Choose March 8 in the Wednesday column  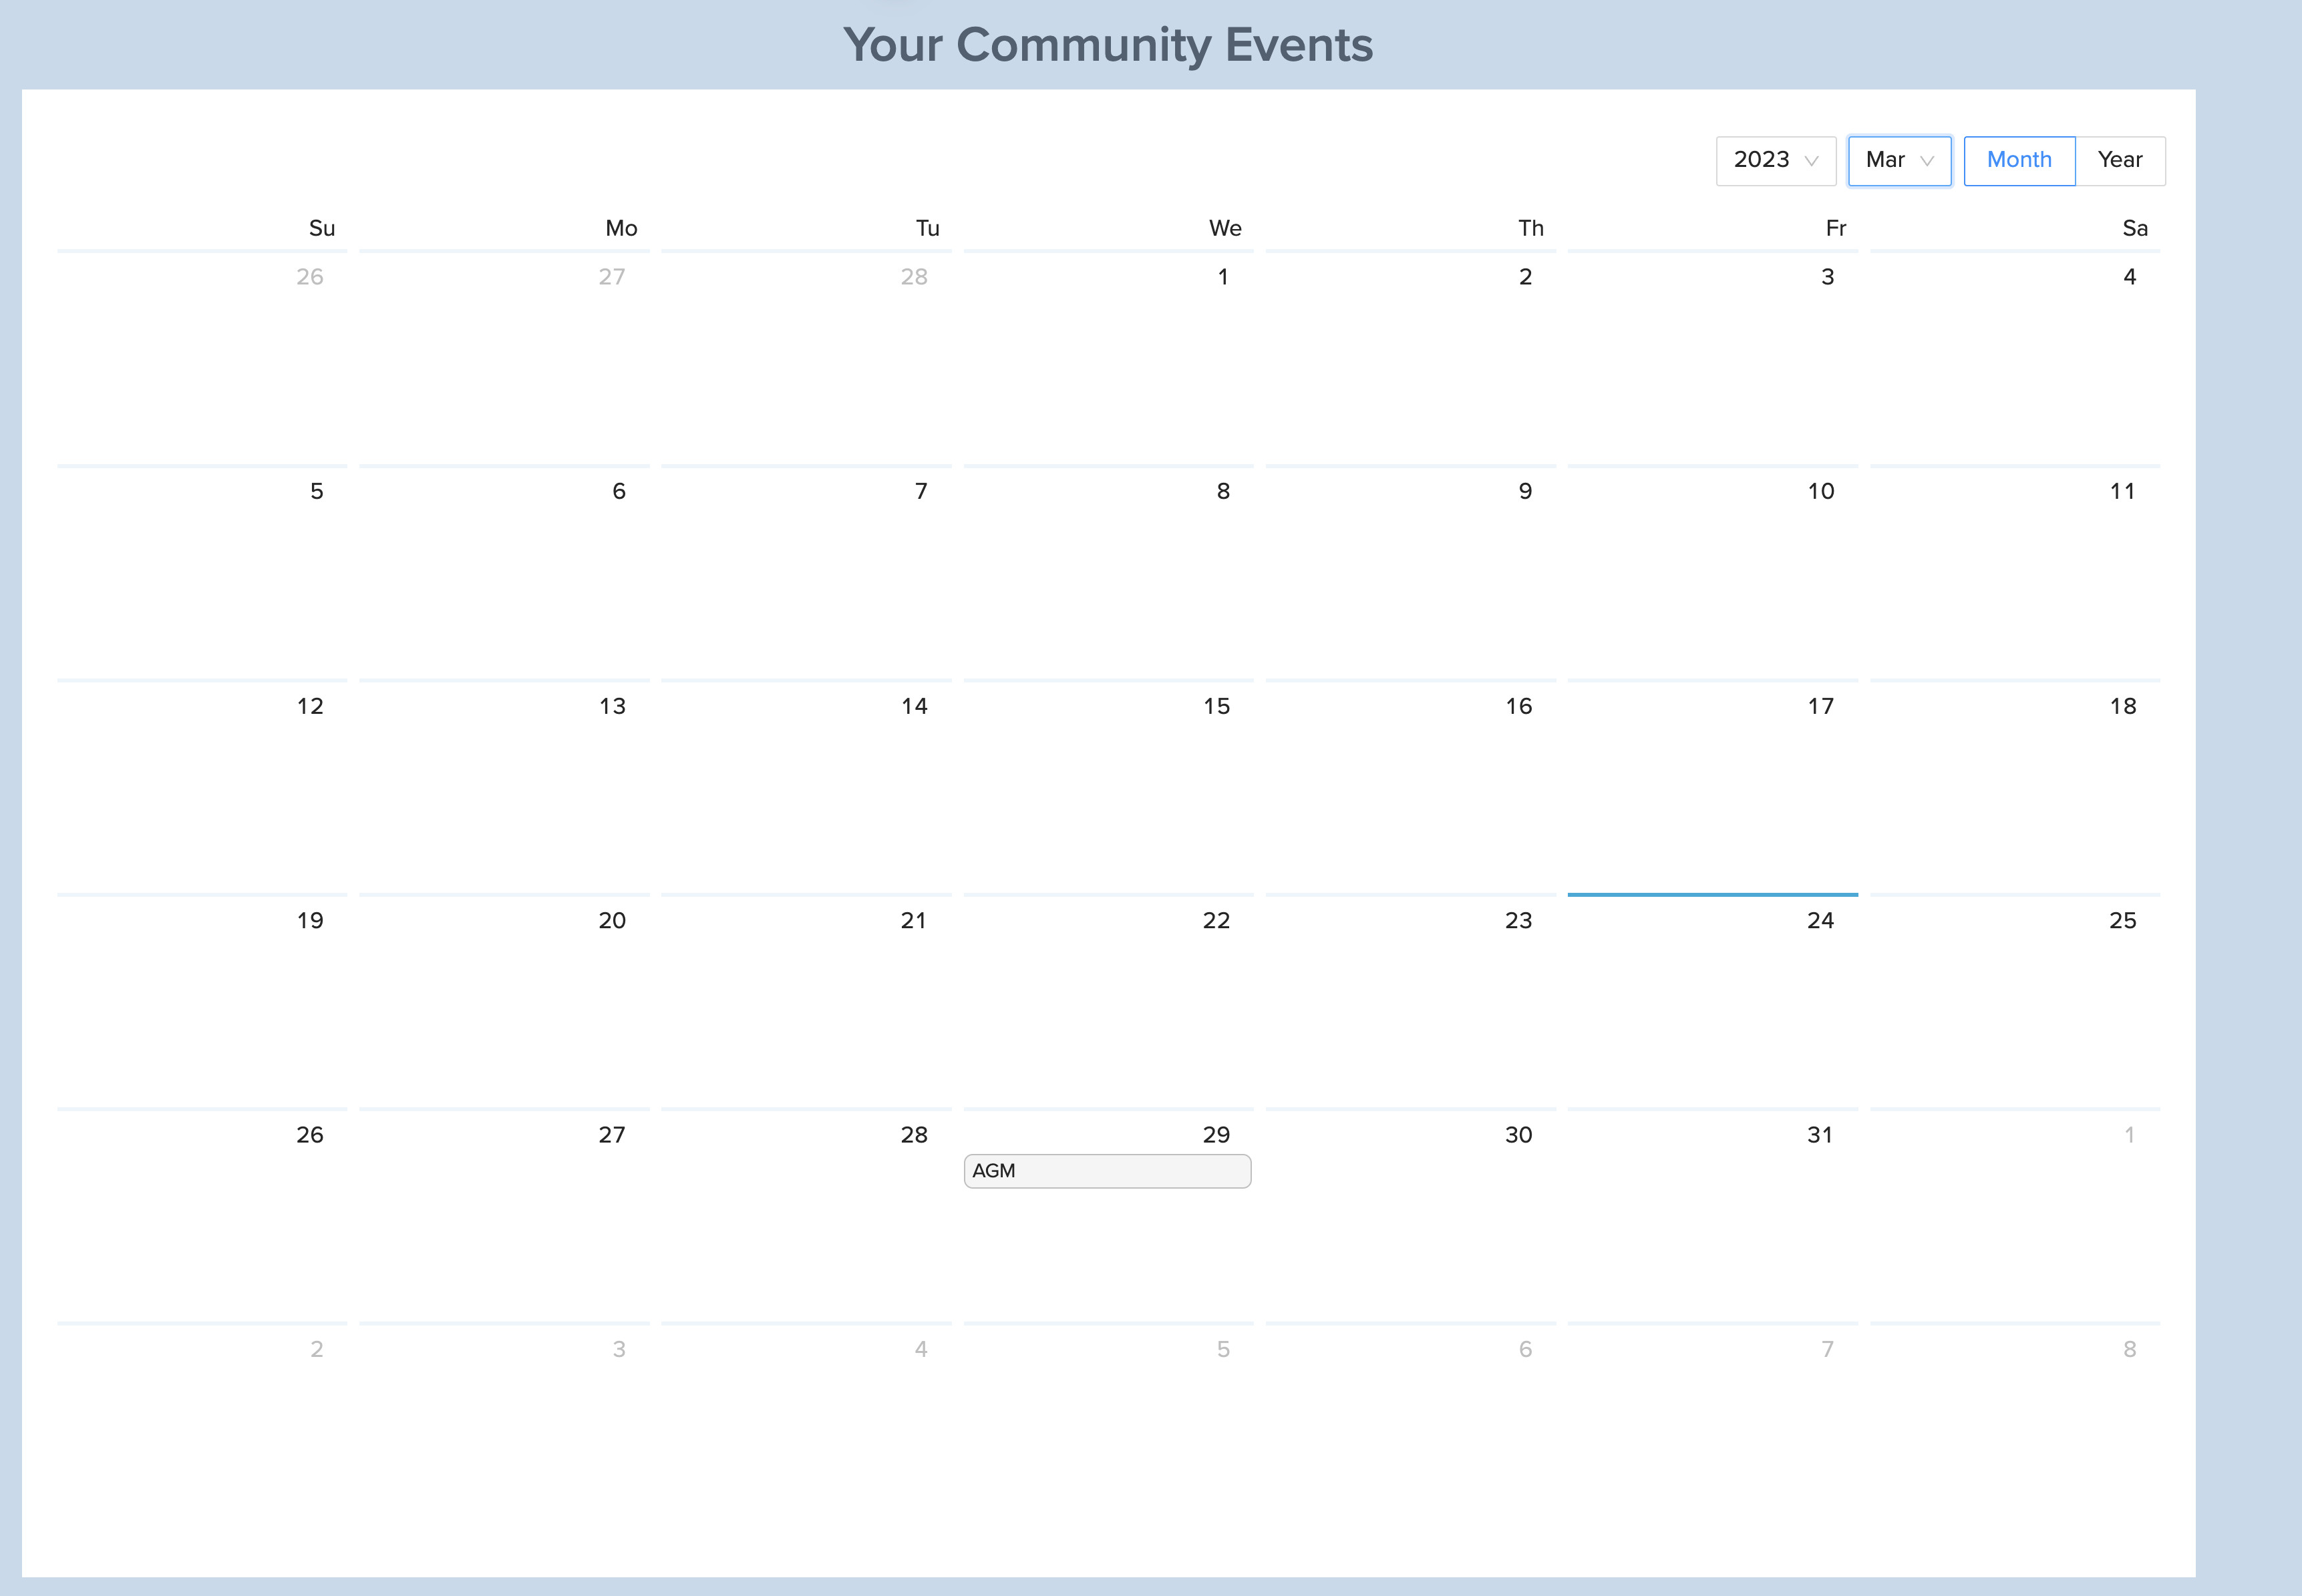click(1108, 572)
